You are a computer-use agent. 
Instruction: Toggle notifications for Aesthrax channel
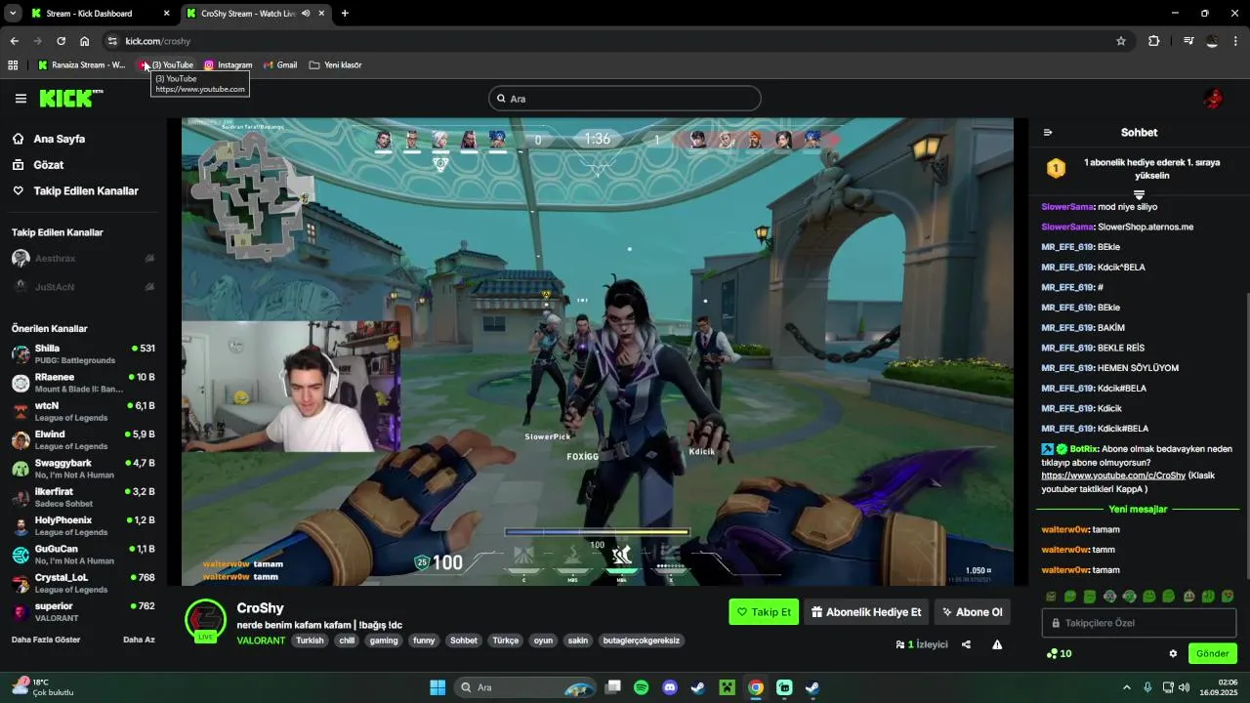[149, 259]
